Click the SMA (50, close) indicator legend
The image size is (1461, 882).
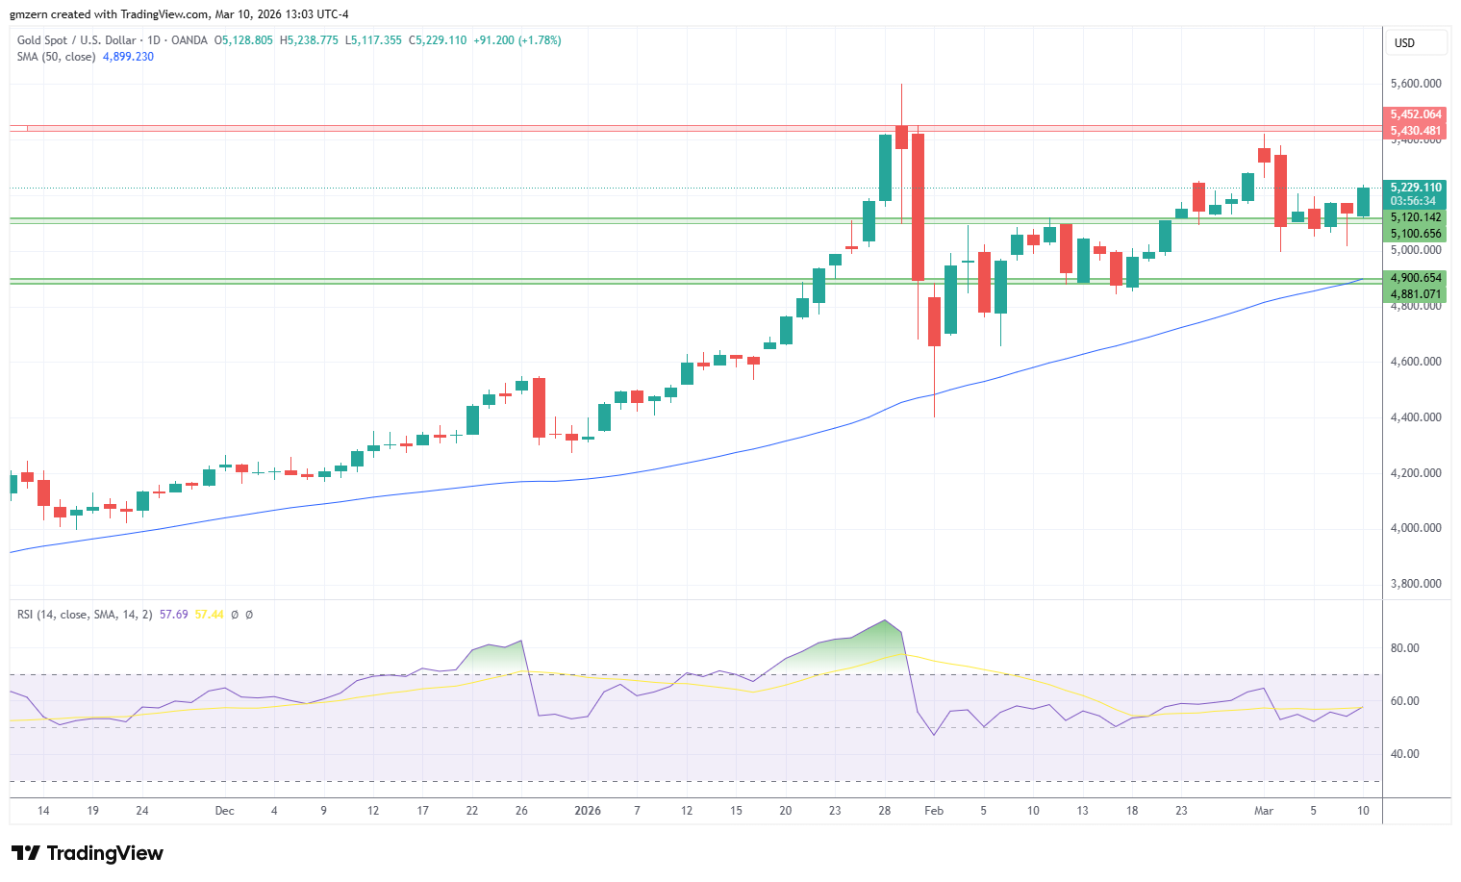(57, 57)
